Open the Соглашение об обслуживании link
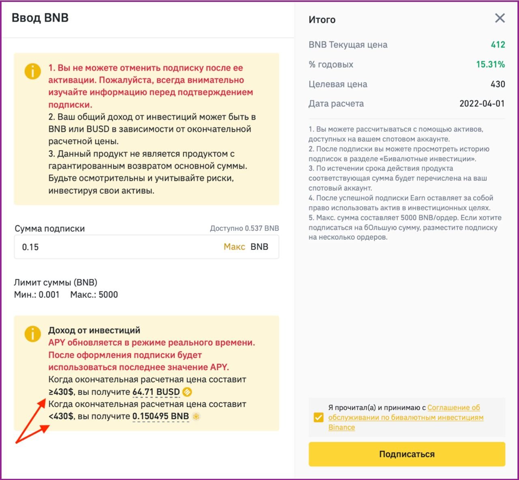Image resolution: width=519 pixels, height=480 pixels. click(x=406, y=412)
